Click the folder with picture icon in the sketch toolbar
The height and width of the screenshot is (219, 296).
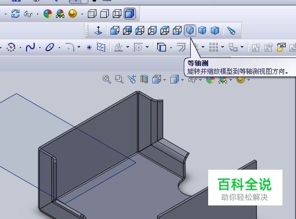point(281,47)
